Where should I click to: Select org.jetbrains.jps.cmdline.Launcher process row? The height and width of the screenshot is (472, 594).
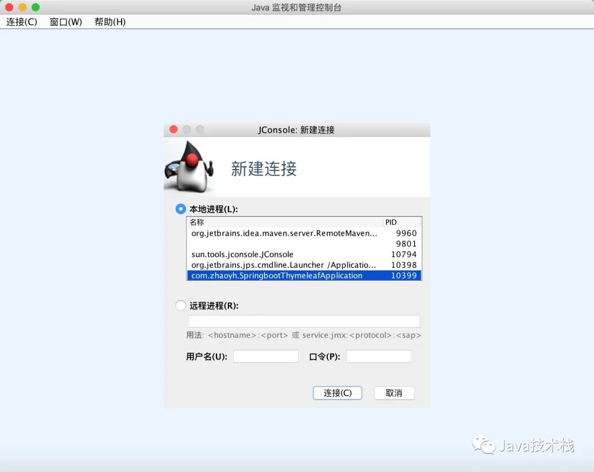[304, 265]
